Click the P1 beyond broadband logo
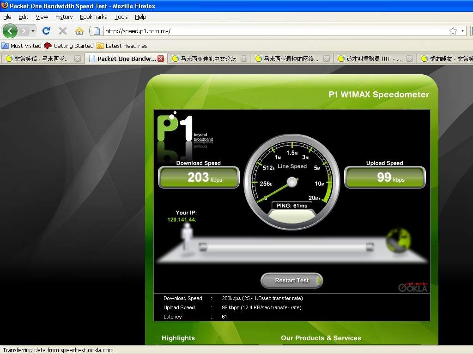473x354 pixels. pos(176,128)
